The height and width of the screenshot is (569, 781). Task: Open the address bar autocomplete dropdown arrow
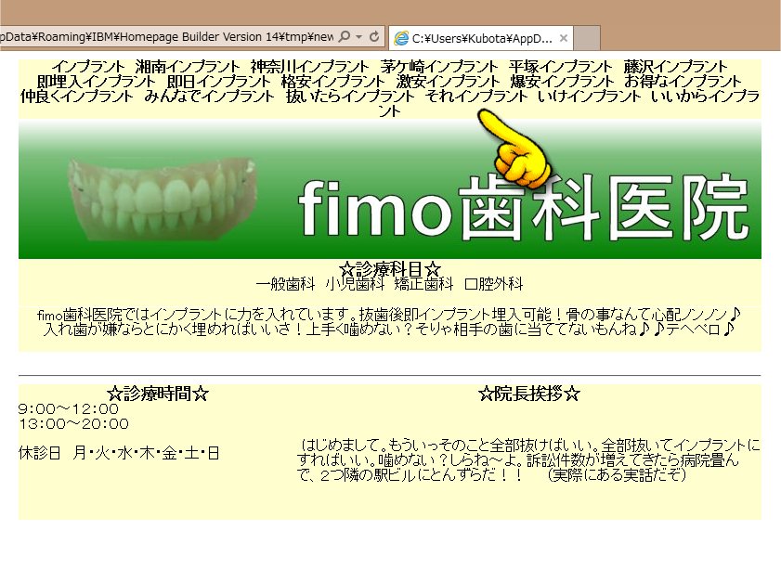358,37
